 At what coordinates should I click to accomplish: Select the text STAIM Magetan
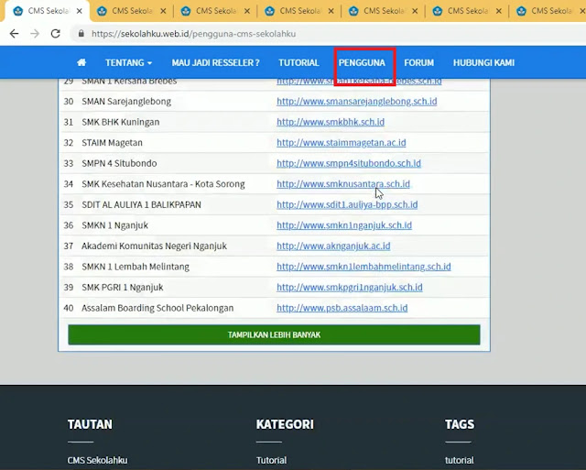[112, 142]
